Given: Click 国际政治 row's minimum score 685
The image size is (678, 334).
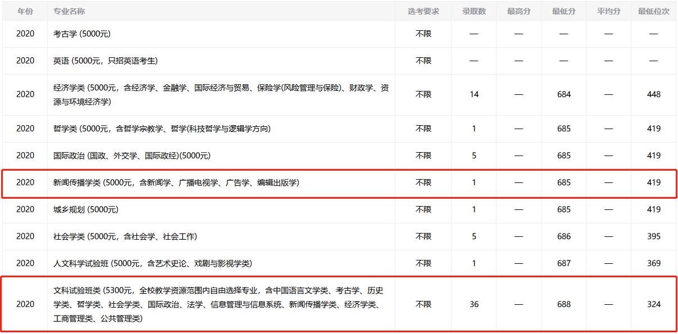Looking at the screenshot, I should [x=563, y=155].
